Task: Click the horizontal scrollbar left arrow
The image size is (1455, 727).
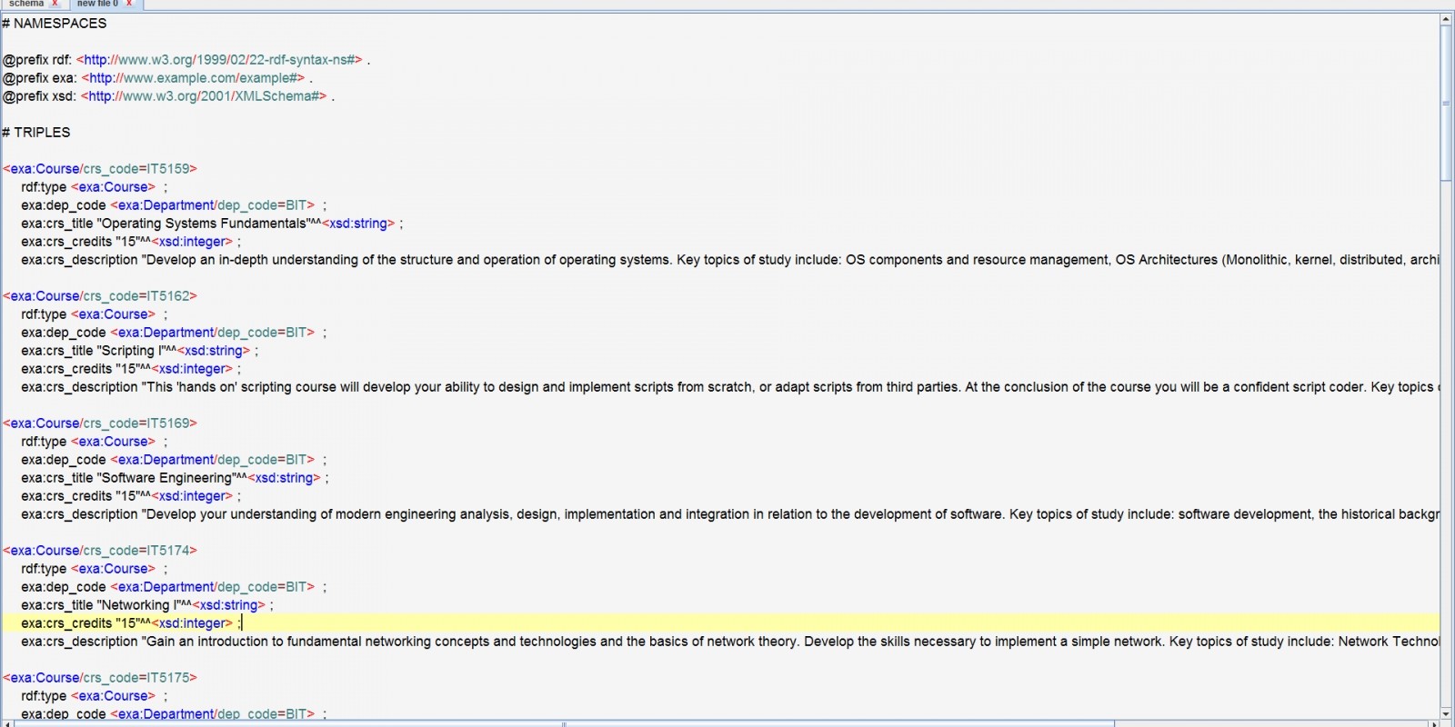Action: pyautogui.click(x=6, y=723)
